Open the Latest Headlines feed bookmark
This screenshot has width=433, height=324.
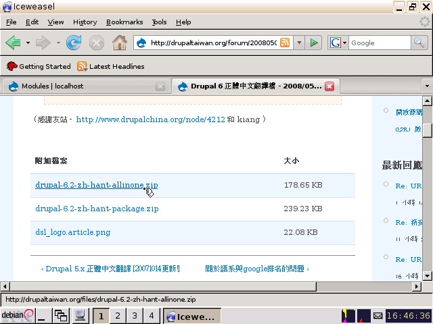pyautogui.click(x=111, y=66)
